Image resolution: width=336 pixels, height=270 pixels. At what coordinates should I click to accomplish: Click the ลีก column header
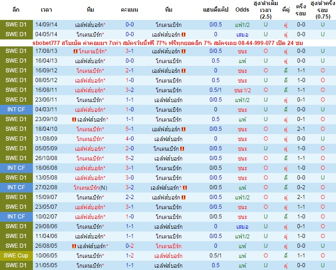[x=16, y=10]
